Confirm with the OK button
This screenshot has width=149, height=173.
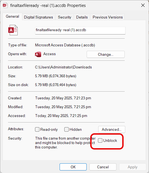click(x=73, y=167)
